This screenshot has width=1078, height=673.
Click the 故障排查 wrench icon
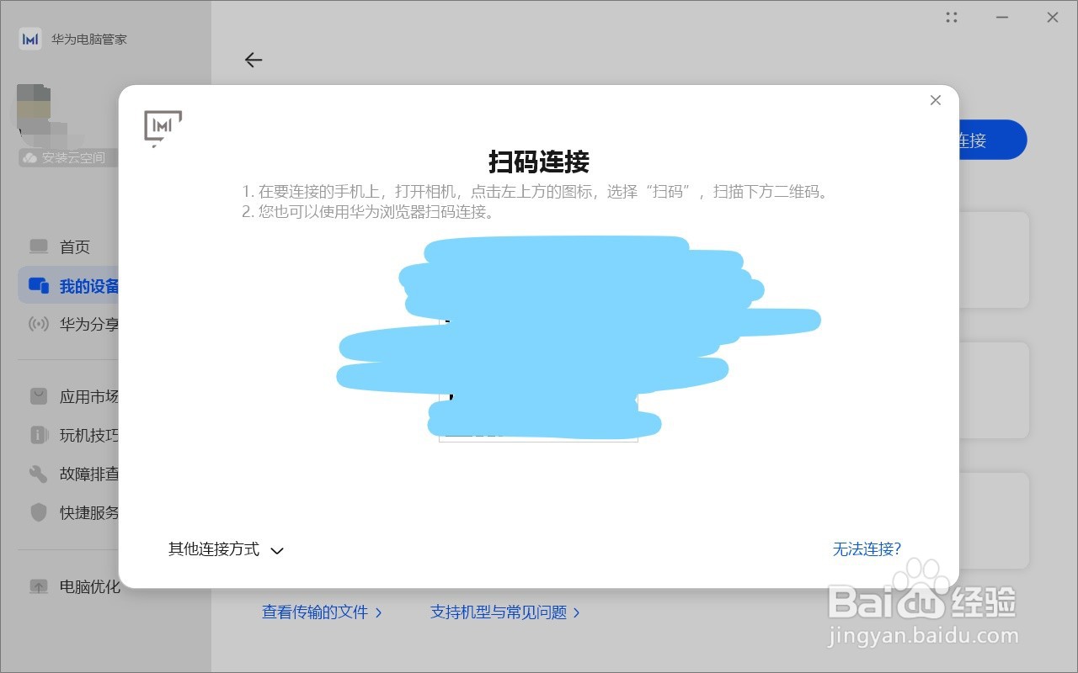click(39, 474)
